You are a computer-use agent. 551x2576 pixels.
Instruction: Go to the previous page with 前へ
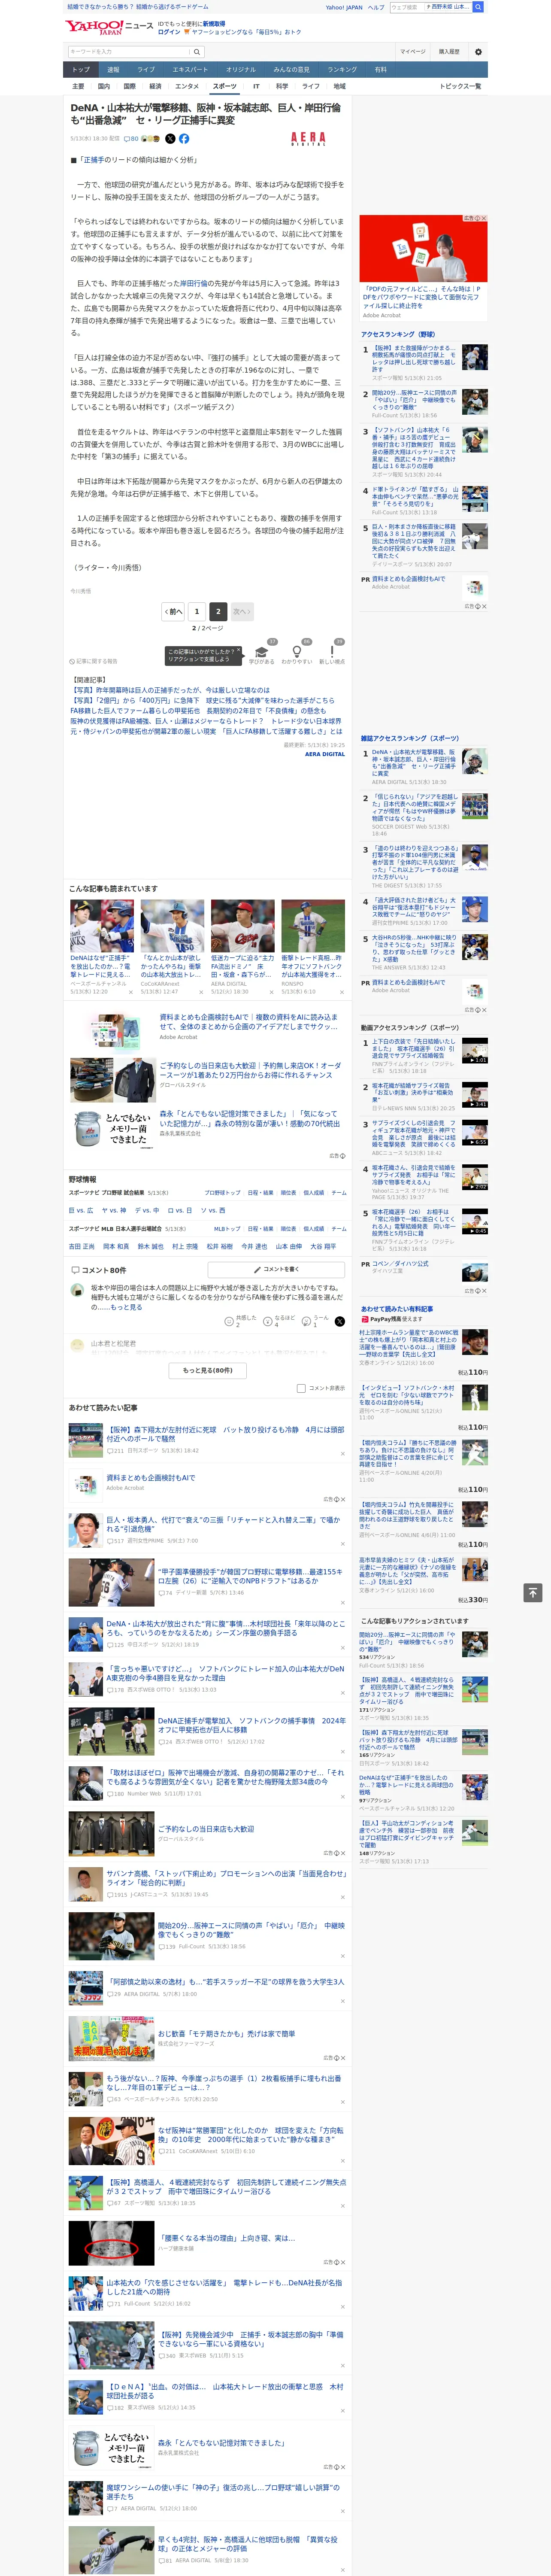173,611
